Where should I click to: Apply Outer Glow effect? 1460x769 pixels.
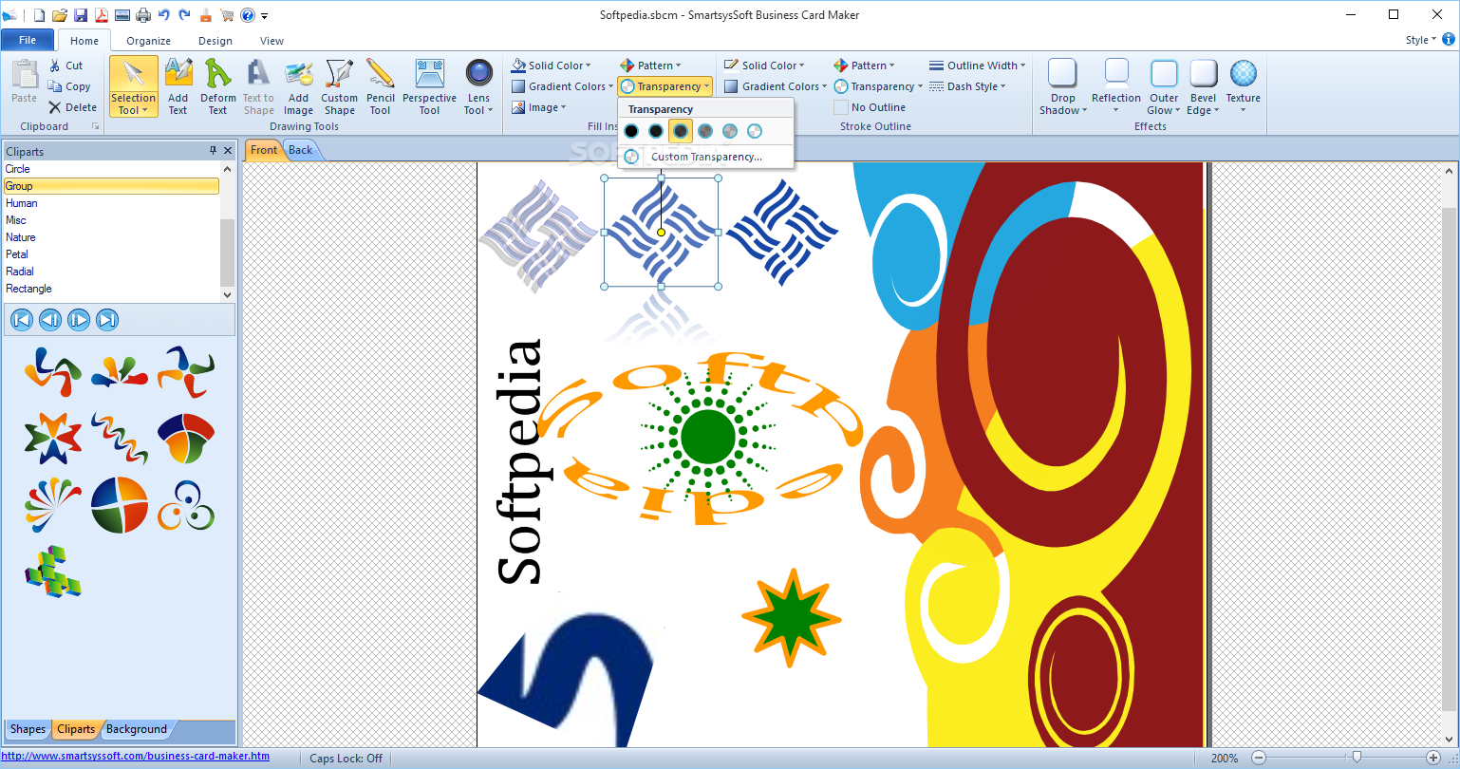coord(1164,86)
